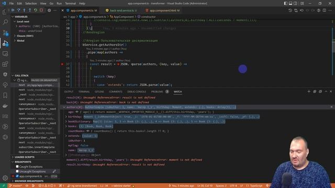Collapse all watch expressions
335x188 pixels.
coord(315,91)
